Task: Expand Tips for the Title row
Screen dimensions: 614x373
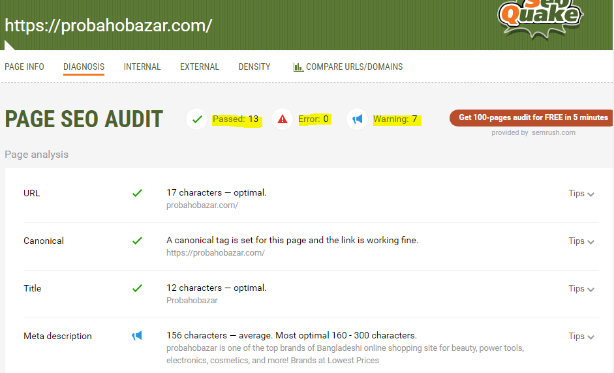Action: (x=581, y=289)
